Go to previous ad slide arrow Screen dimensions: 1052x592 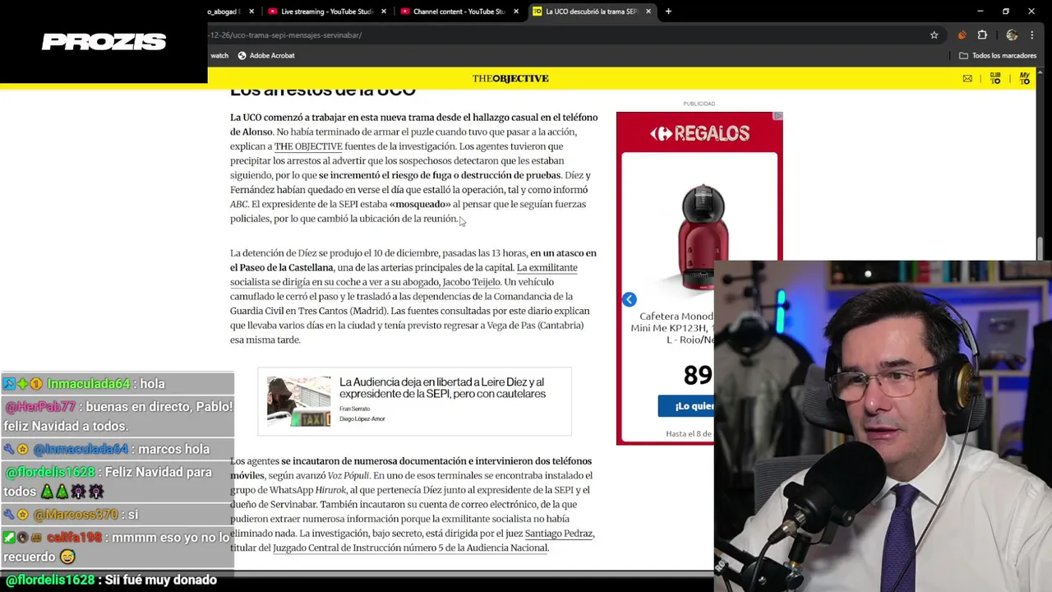(629, 299)
